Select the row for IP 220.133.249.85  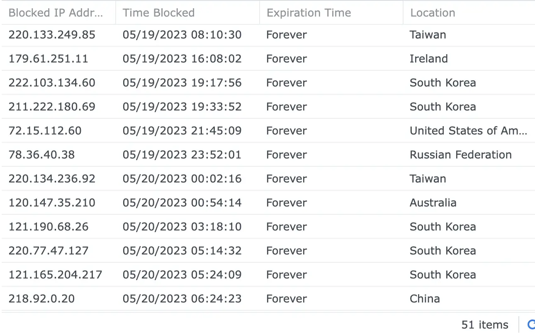(52, 35)
